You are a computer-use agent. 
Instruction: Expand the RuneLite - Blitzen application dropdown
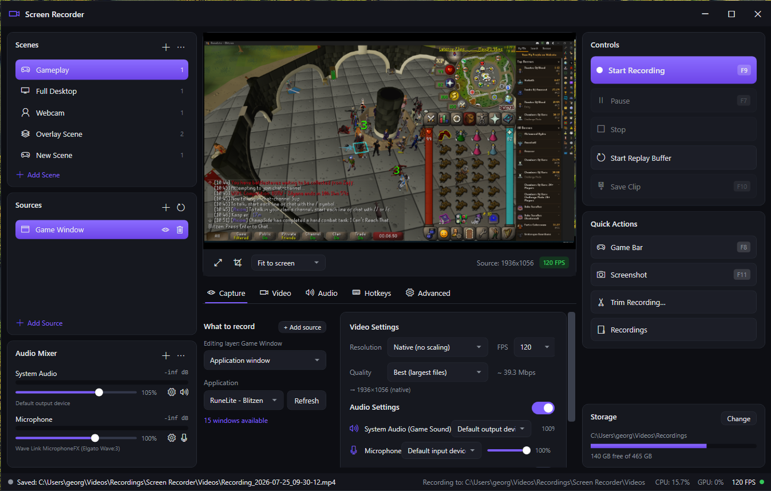tap(244, 401)
